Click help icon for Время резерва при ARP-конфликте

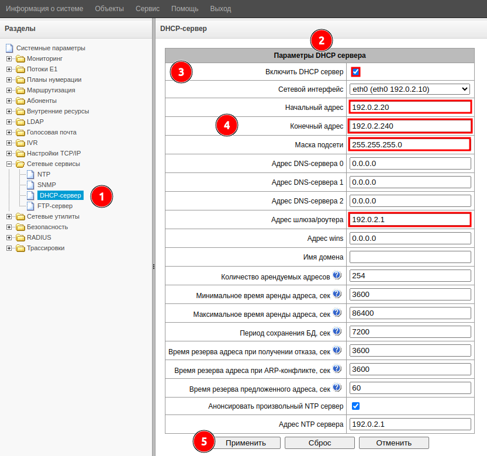(x=337, y=369)
